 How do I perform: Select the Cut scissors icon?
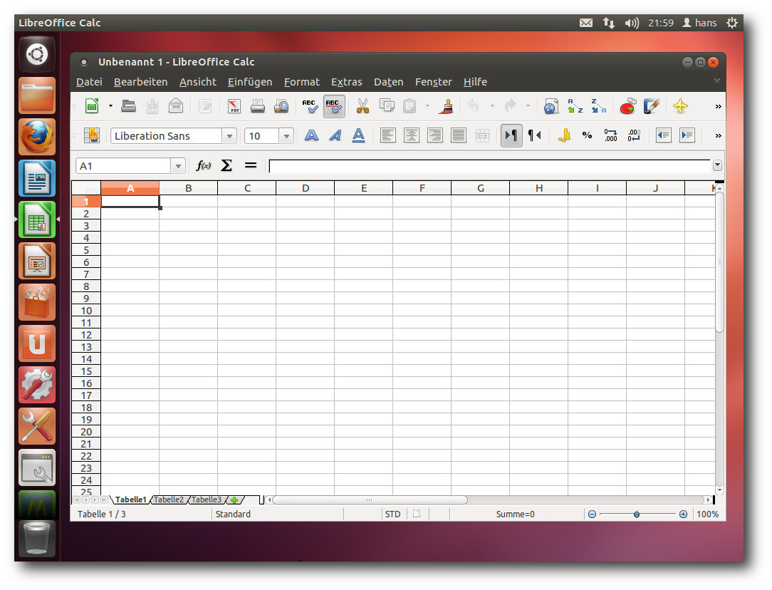point(363,107)
